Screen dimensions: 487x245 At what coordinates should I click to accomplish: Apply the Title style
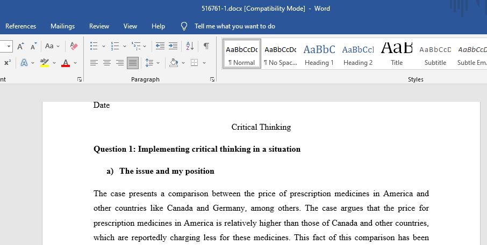397,54
